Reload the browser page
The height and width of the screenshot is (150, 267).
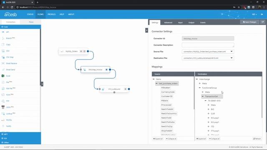(12, 7)
